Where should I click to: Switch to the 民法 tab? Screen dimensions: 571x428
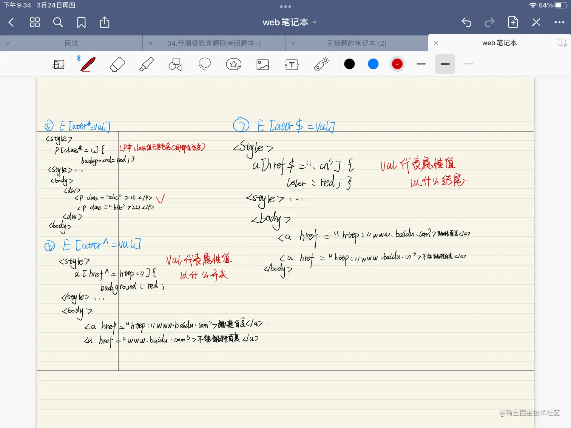71,43
